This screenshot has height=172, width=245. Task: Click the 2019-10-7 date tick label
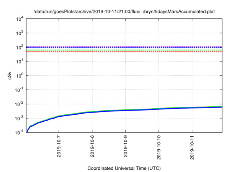coord(59,147)
